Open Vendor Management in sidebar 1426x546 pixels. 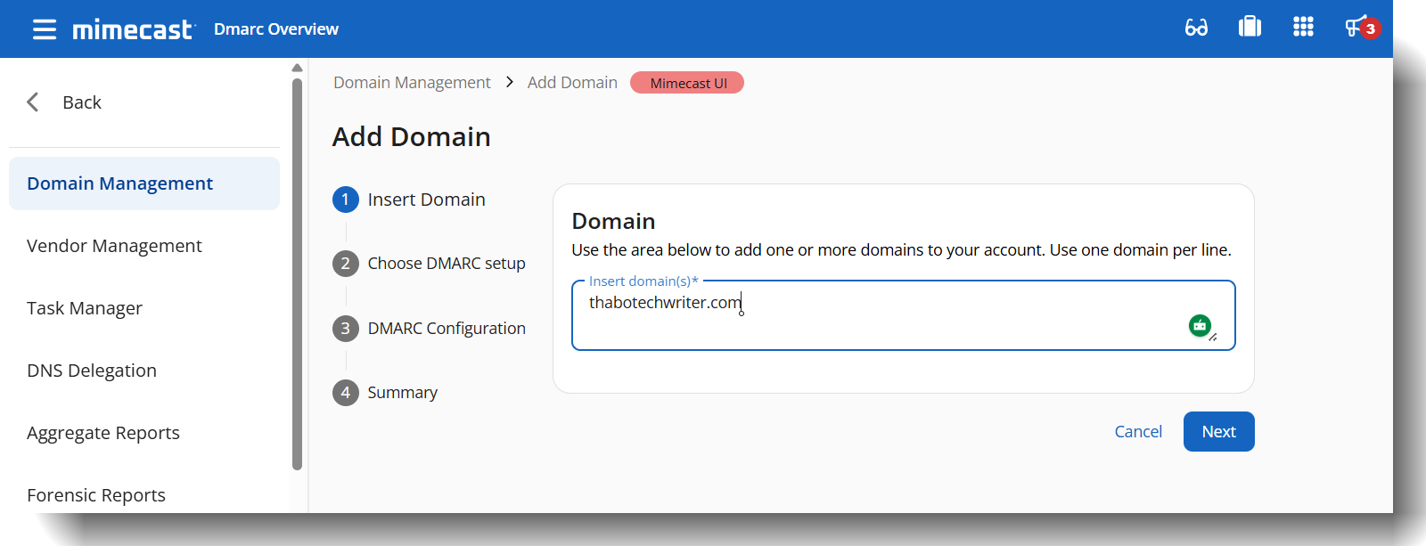114,246
